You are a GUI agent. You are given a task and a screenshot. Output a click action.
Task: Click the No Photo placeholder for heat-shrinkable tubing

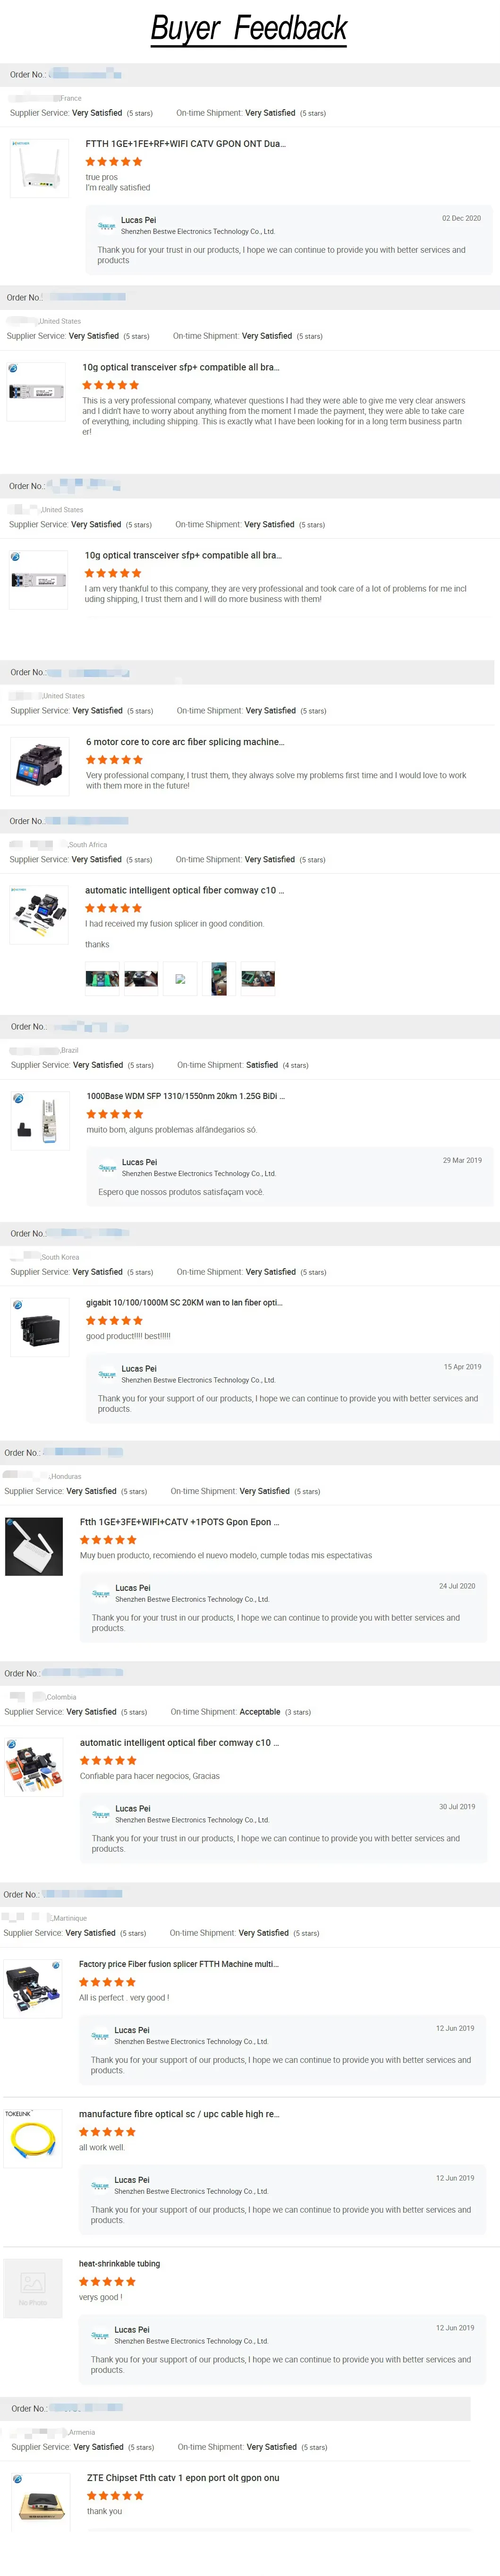click(x=32, y=2285)
